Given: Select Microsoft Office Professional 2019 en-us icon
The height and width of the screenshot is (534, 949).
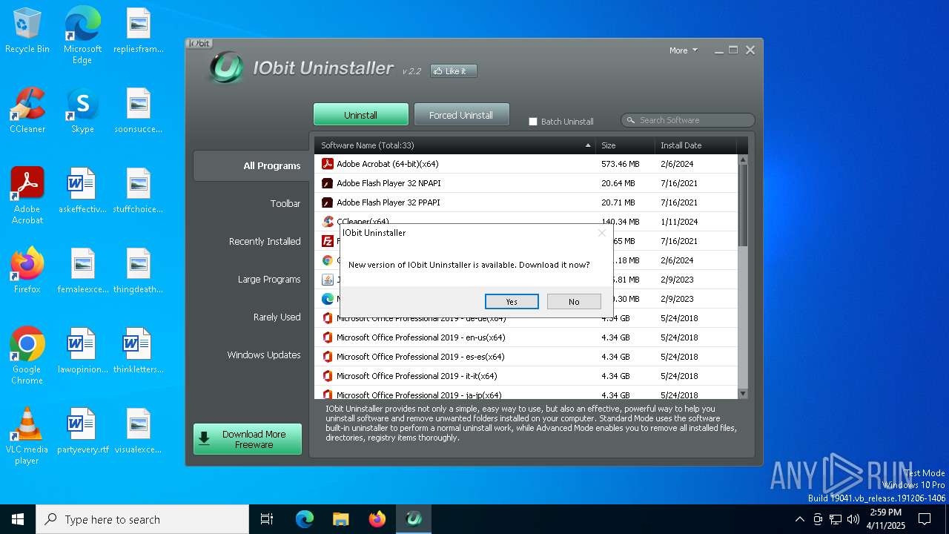Looking at the screenshot, I should tap(328, 337).
